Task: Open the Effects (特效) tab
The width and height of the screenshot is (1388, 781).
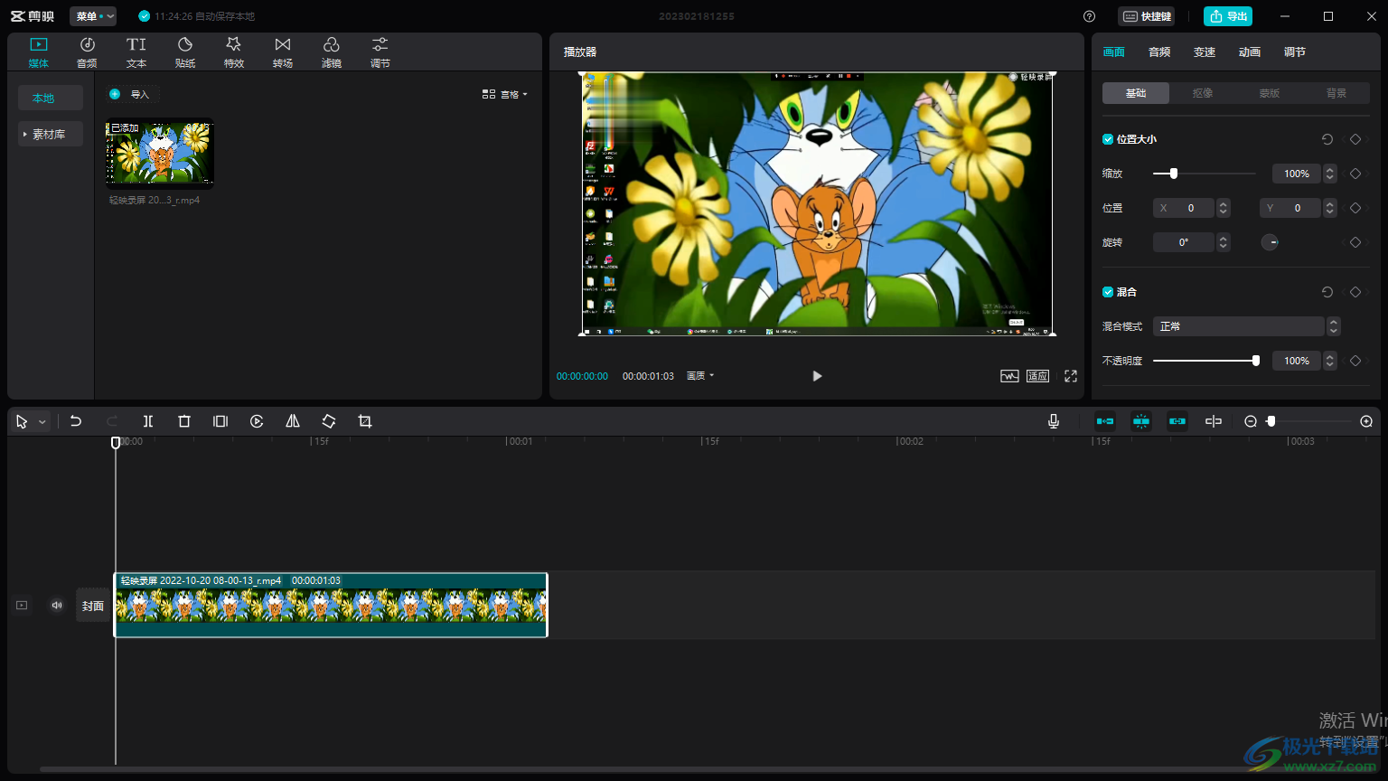Action: point(233,52)
